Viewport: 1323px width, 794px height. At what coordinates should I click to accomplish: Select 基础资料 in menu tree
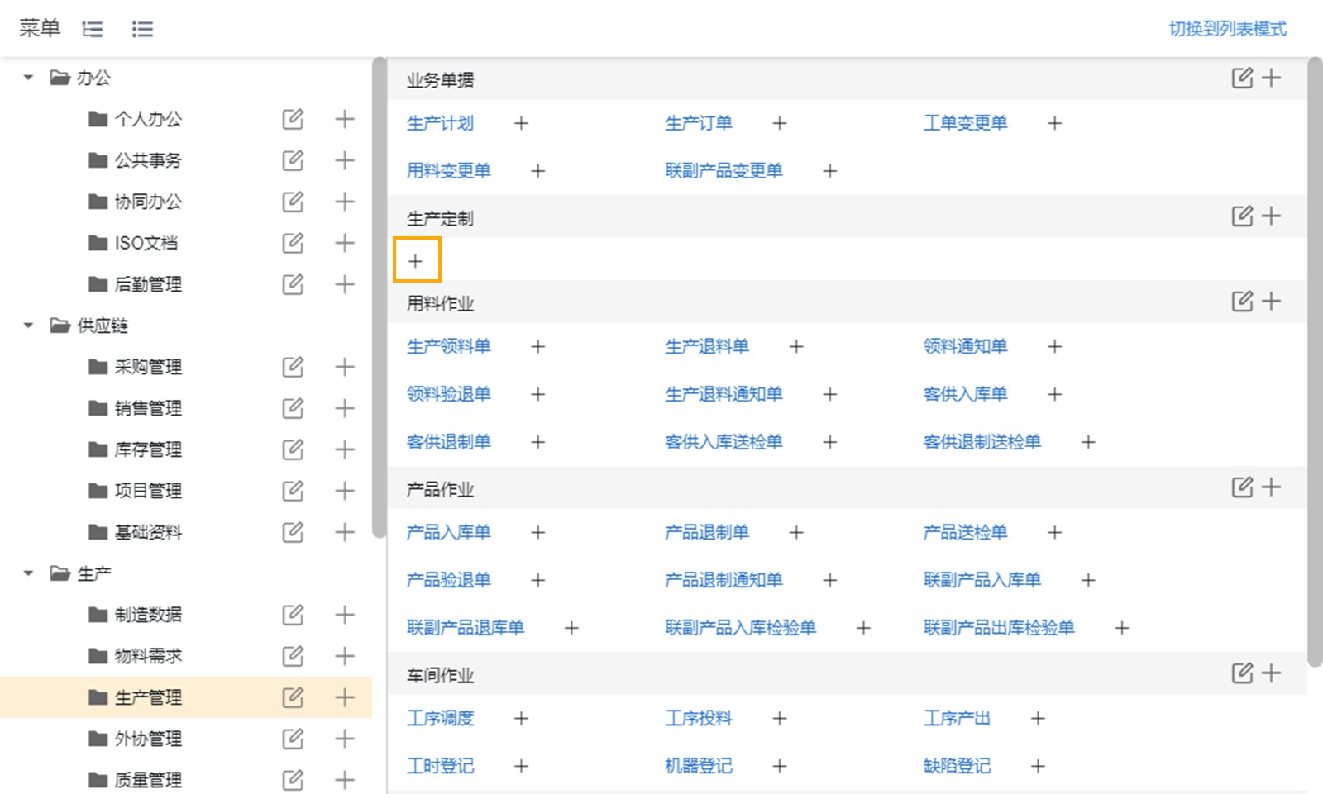coord(148,532)
